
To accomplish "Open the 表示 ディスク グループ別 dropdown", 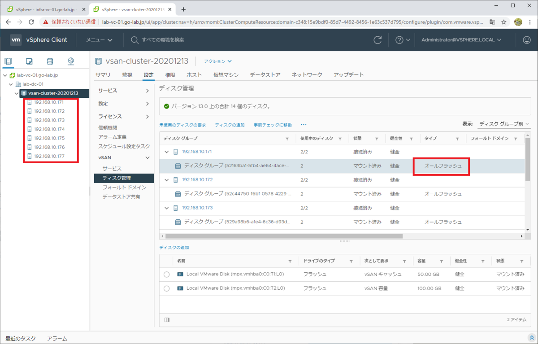I will point(504,124).
